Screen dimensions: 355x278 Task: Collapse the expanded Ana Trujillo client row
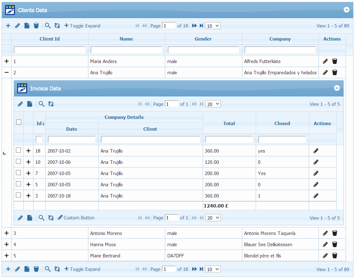[x=7, y=72]
